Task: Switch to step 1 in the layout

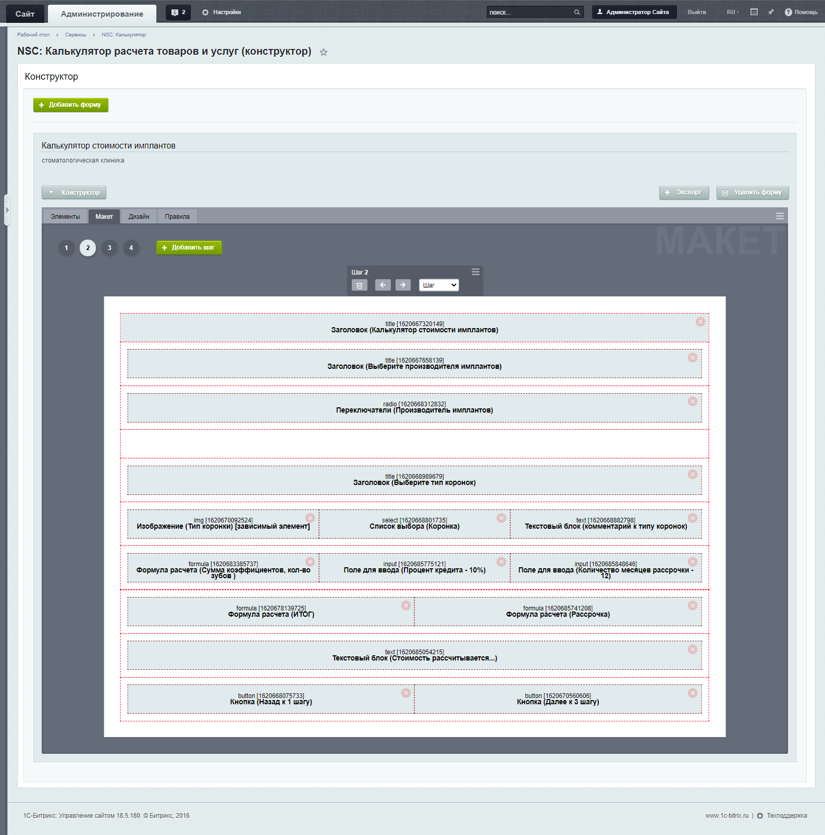Action: [66, 248]
